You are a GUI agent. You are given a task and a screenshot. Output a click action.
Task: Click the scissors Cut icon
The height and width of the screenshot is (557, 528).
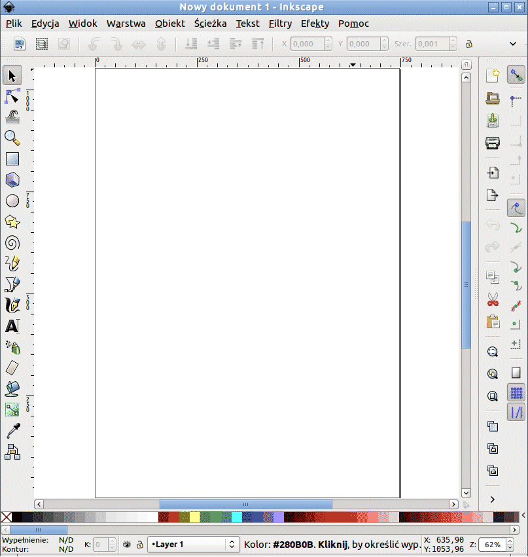pos(493,300)
